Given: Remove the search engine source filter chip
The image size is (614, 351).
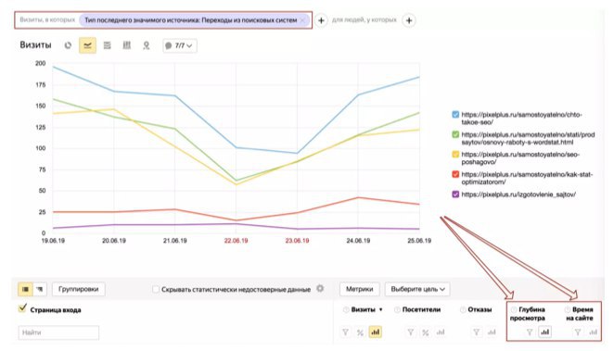Looking at the screenshot, I should (302, 20).
